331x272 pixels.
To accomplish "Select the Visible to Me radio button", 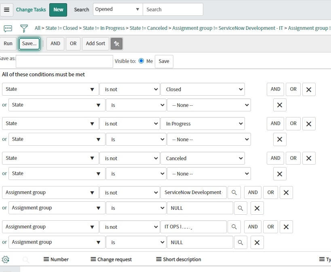I will pyautogui.click(x=141, y=61).
